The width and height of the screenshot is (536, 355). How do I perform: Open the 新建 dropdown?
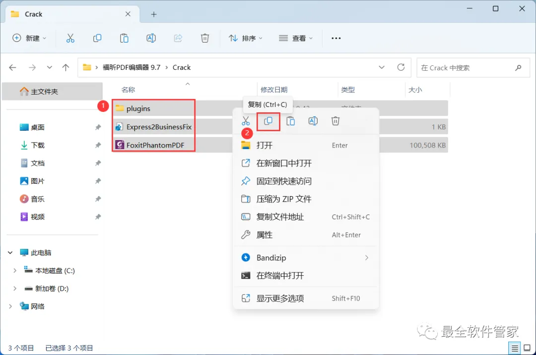pyautogui.click(x=29, y=38)
